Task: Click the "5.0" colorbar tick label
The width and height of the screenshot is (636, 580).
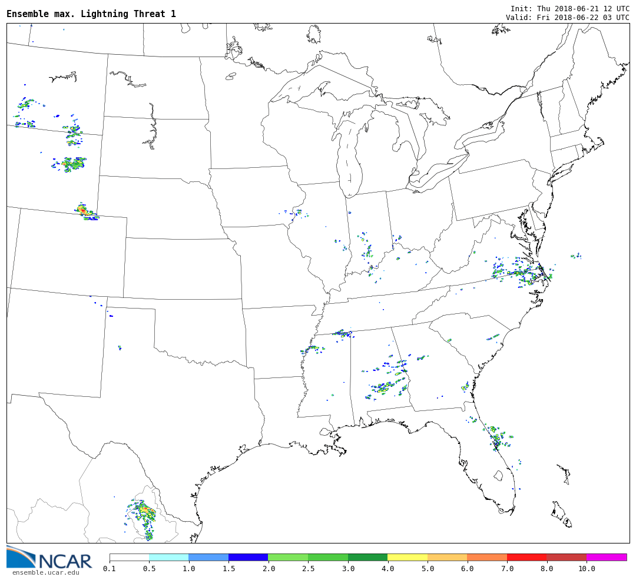Action: (428, 569)
